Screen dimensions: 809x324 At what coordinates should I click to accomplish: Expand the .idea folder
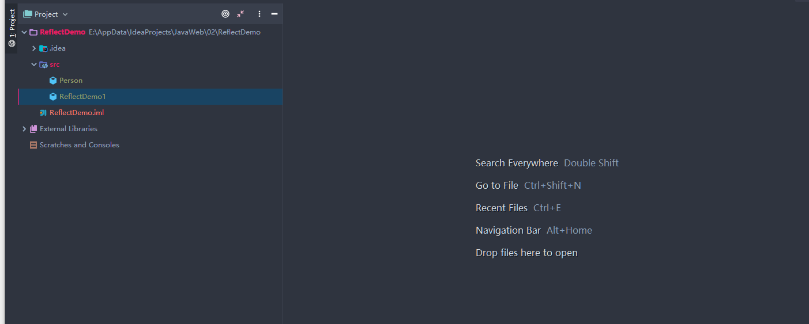(x=34, y=48)
